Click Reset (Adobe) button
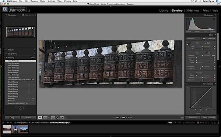221x137 pixels. [209, 118]
